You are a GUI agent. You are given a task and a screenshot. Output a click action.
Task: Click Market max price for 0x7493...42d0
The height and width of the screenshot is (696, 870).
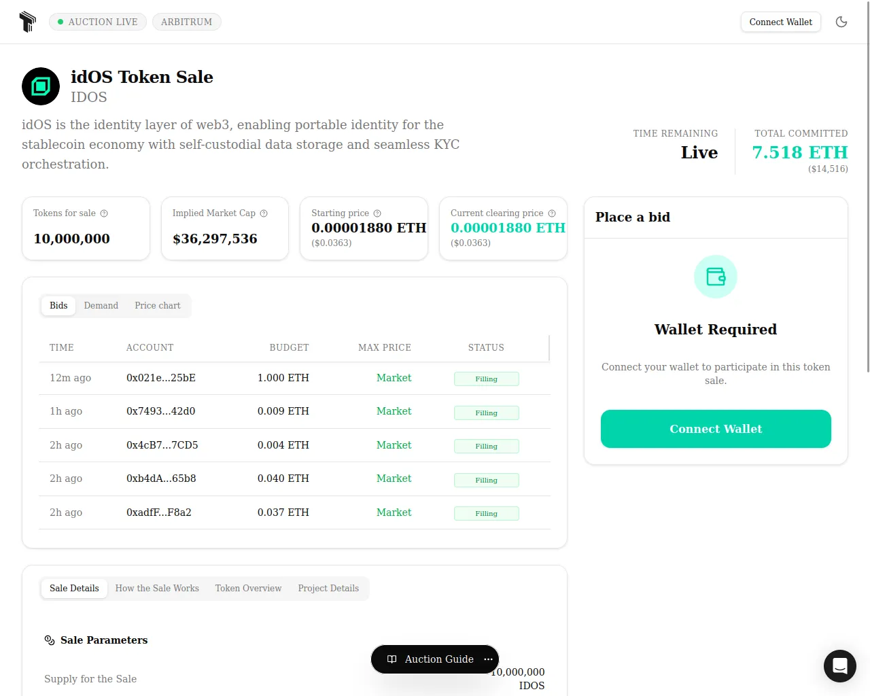(394, 411)
